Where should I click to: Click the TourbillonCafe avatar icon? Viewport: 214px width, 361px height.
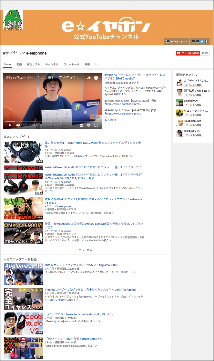[x=180, y=123]
